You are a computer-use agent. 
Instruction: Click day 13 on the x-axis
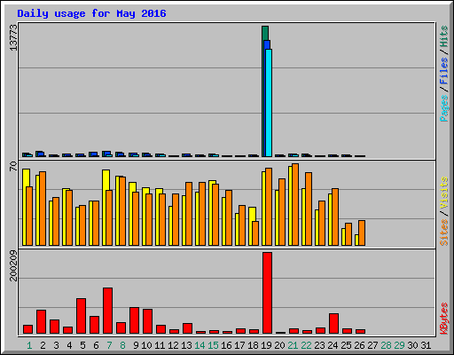pos(186,345)
